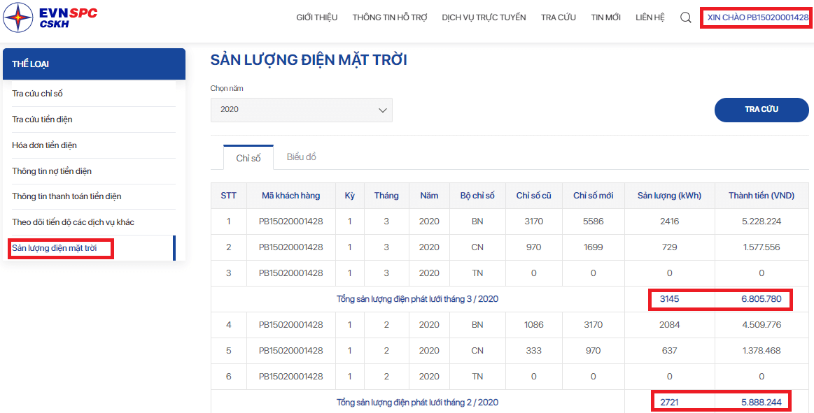The width and height of the screenshot is (814, 413).
Task: Select the value 1086 in row 4
Action: point(533,325)
